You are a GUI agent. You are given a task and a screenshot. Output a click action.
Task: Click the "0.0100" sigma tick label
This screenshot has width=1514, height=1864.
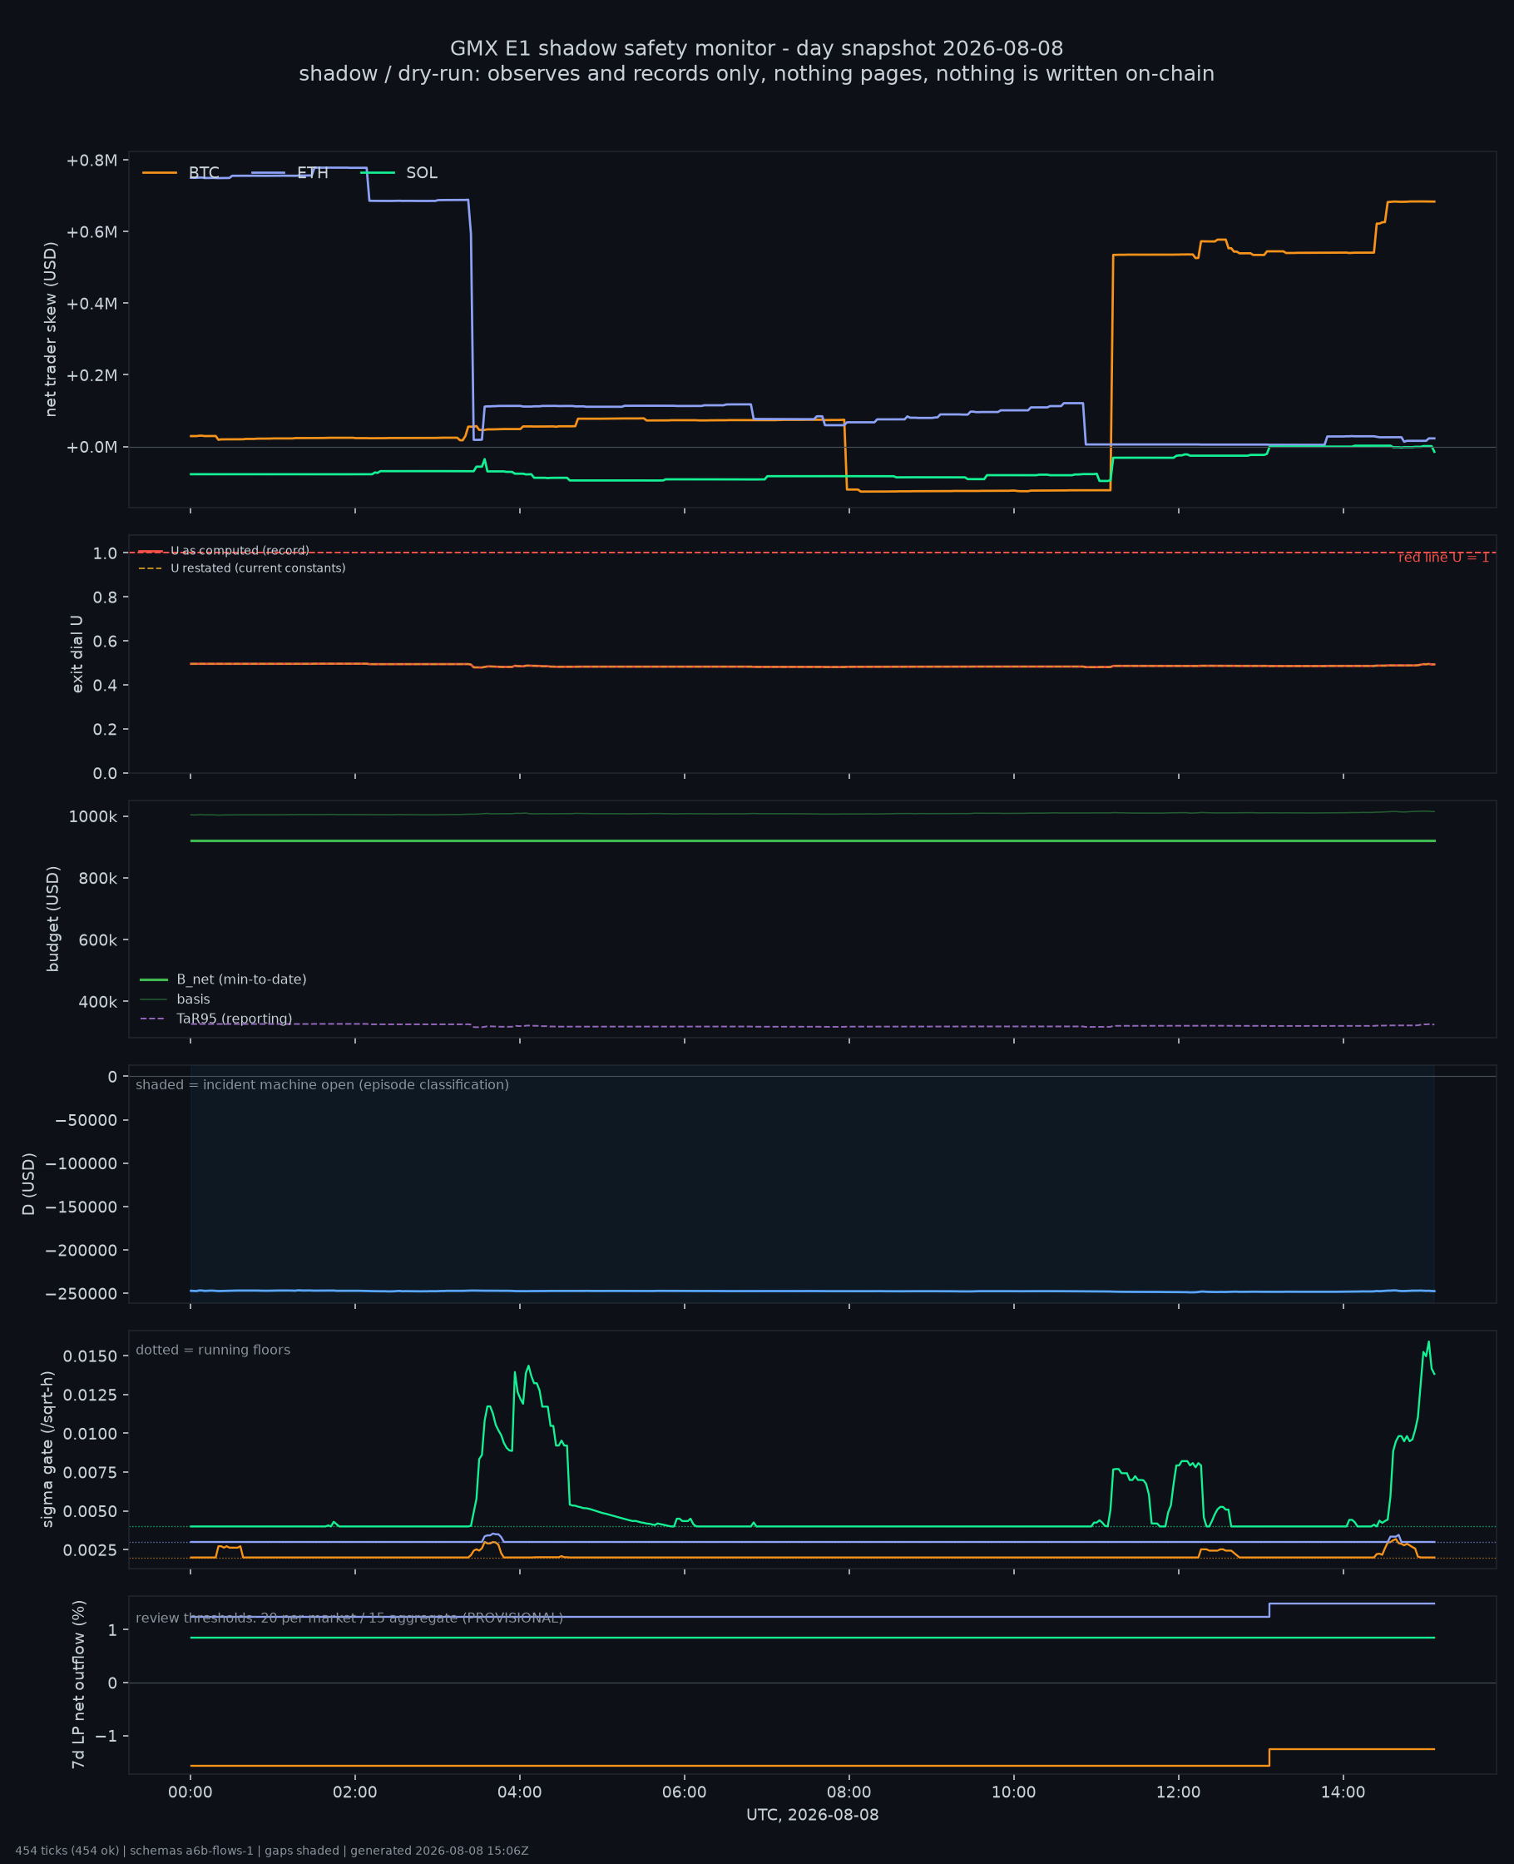click(90, 1434)
